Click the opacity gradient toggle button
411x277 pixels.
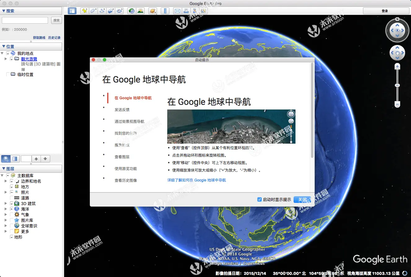15,159
